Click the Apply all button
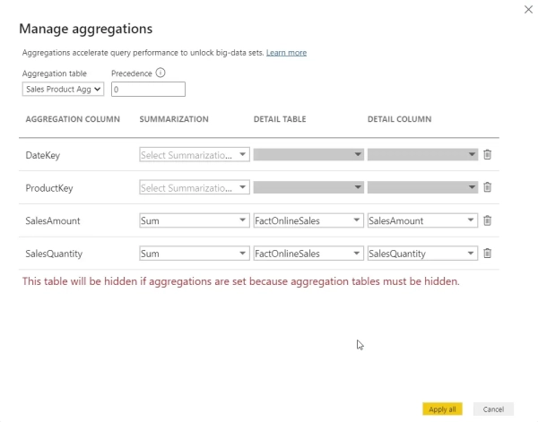The height and width of the screenshot is (422, 538). coord(442,409)
